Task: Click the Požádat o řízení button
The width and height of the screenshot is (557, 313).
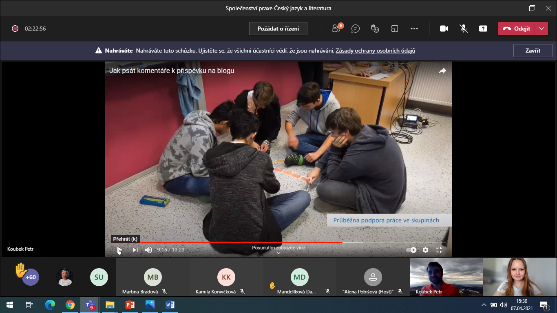Action: (278, 29)
